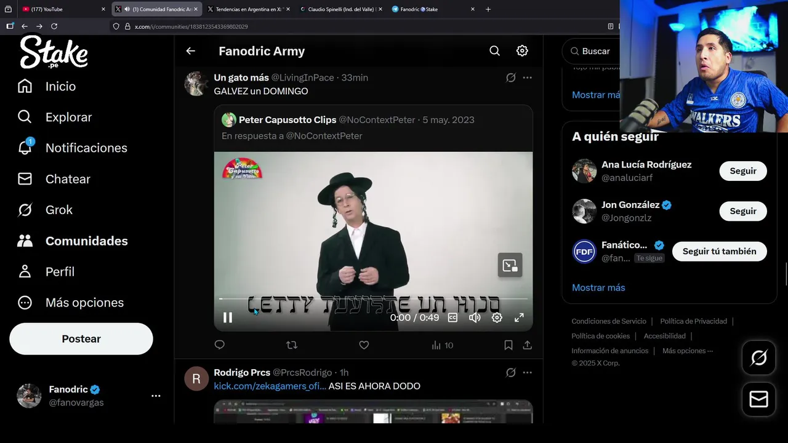Enter video fullscreen mode
Screen dimensions: 788x443
click(519, 317)
